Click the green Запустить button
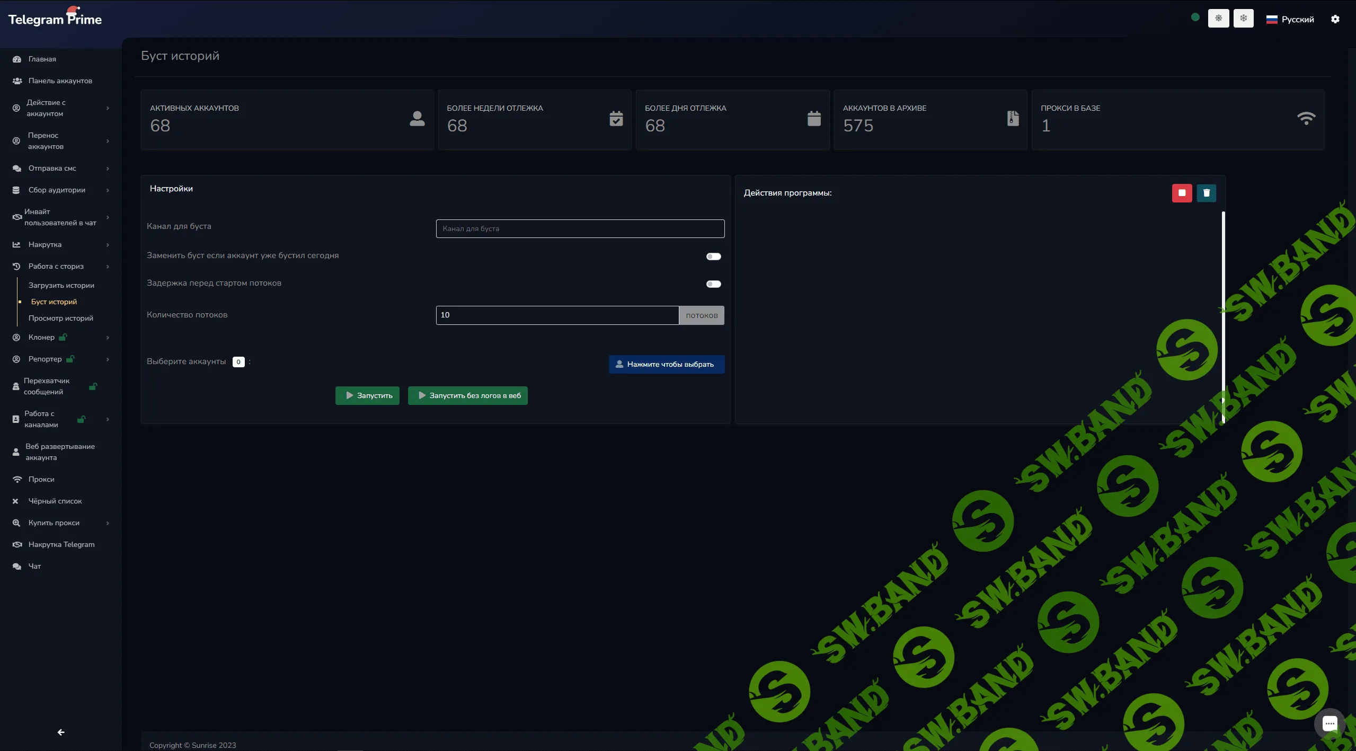 367,395
